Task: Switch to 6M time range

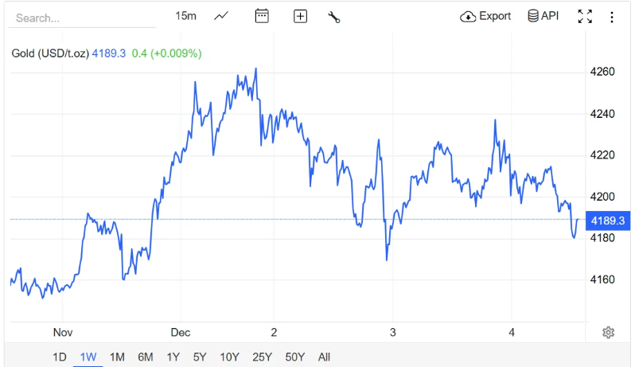Action: pyautogui.click(x=145, y=357)
